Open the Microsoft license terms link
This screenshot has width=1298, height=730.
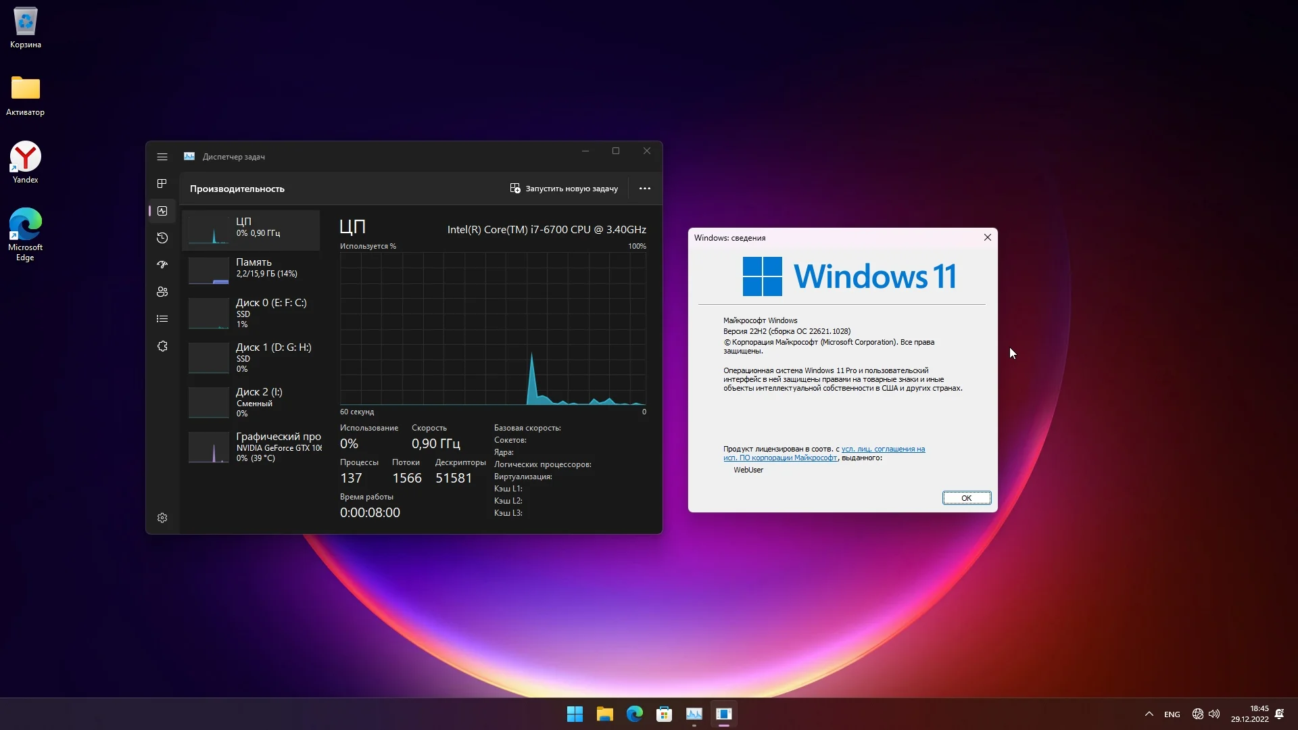click(882, 449)
